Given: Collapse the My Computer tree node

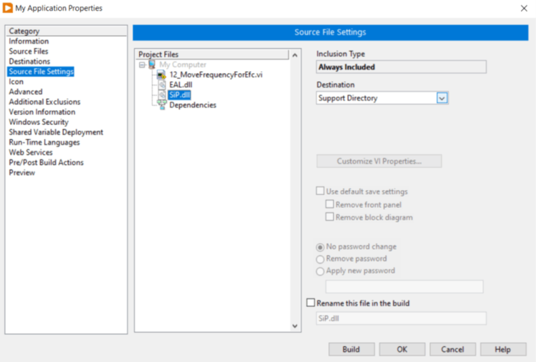Looking at the screenshot, I should coord(141,64).
